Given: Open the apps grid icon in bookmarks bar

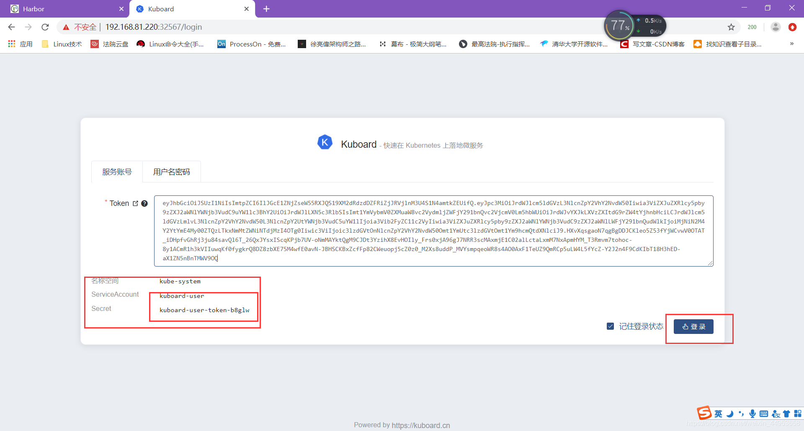Looking at the screenshot, I should click(x=12, y=44).
